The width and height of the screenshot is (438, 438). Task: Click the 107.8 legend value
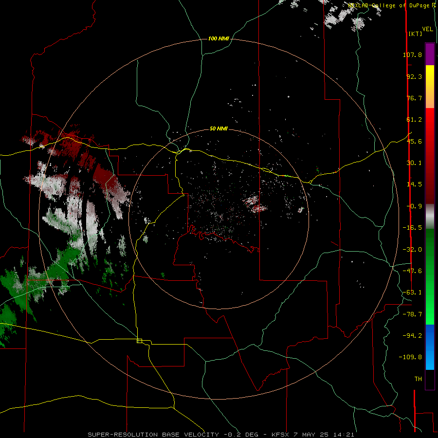(412, 55)
